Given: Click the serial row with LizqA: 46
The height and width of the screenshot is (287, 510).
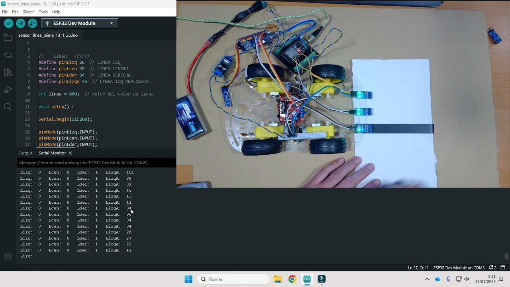Looking at the screenshot, I should 76,191.
